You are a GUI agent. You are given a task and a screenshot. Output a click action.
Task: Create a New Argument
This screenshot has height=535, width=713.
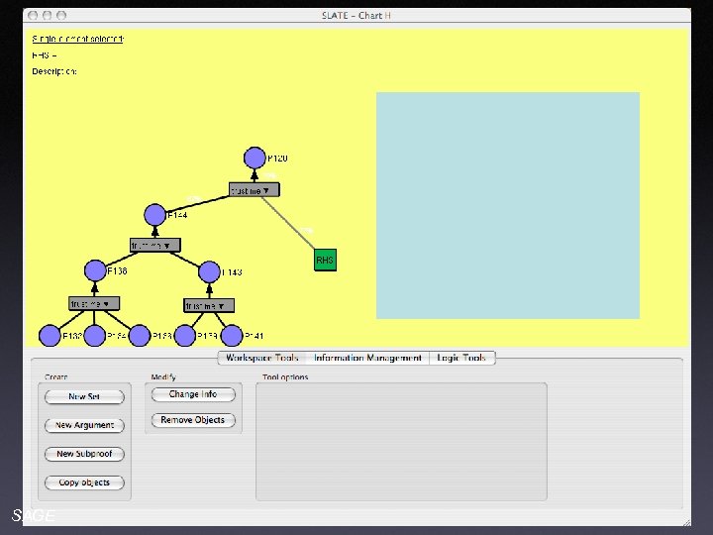pyautogui.click(x=84, y=425)
